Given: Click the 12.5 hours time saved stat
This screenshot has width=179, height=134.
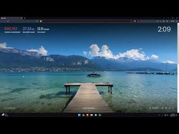Looking at the screenshot, I should pyautogui.click(x=43, y=30).
